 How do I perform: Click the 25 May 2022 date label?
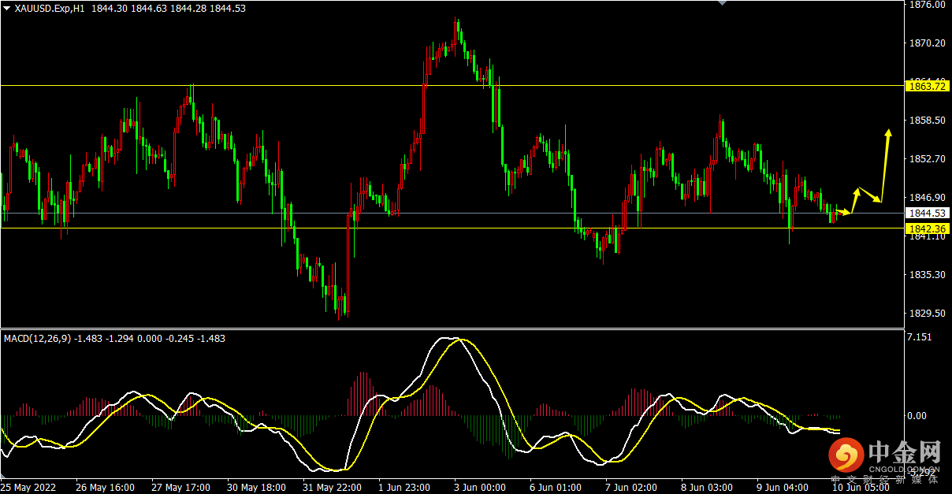28,488
